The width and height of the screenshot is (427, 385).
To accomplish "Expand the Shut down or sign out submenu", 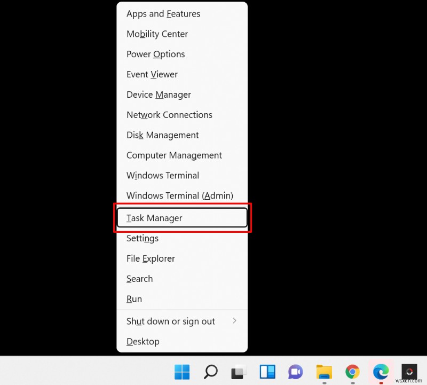I will (x=170, y=321).
